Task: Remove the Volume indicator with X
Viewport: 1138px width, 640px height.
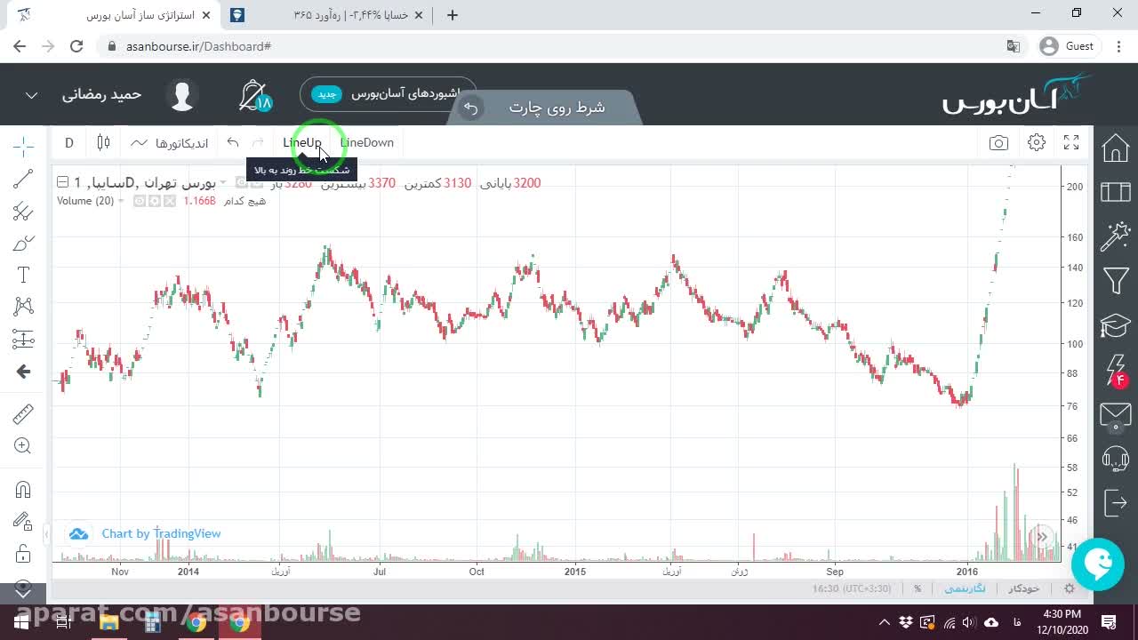Action: [170, 201]
